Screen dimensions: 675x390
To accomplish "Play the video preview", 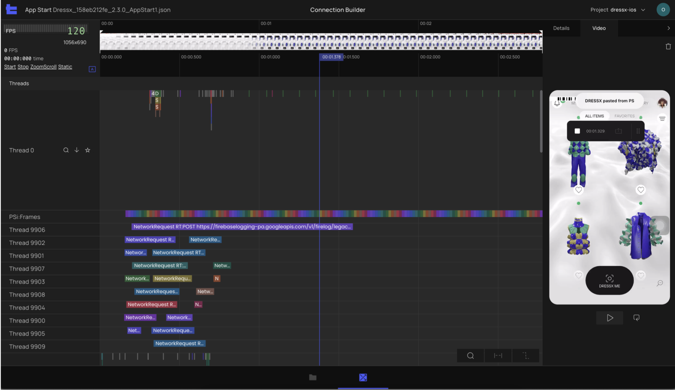I will 610,318.
